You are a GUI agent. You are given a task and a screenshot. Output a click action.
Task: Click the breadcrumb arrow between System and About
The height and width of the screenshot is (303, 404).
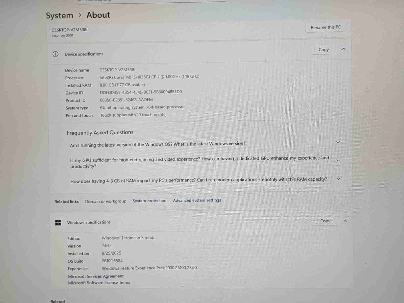click(x=80, y=15)
